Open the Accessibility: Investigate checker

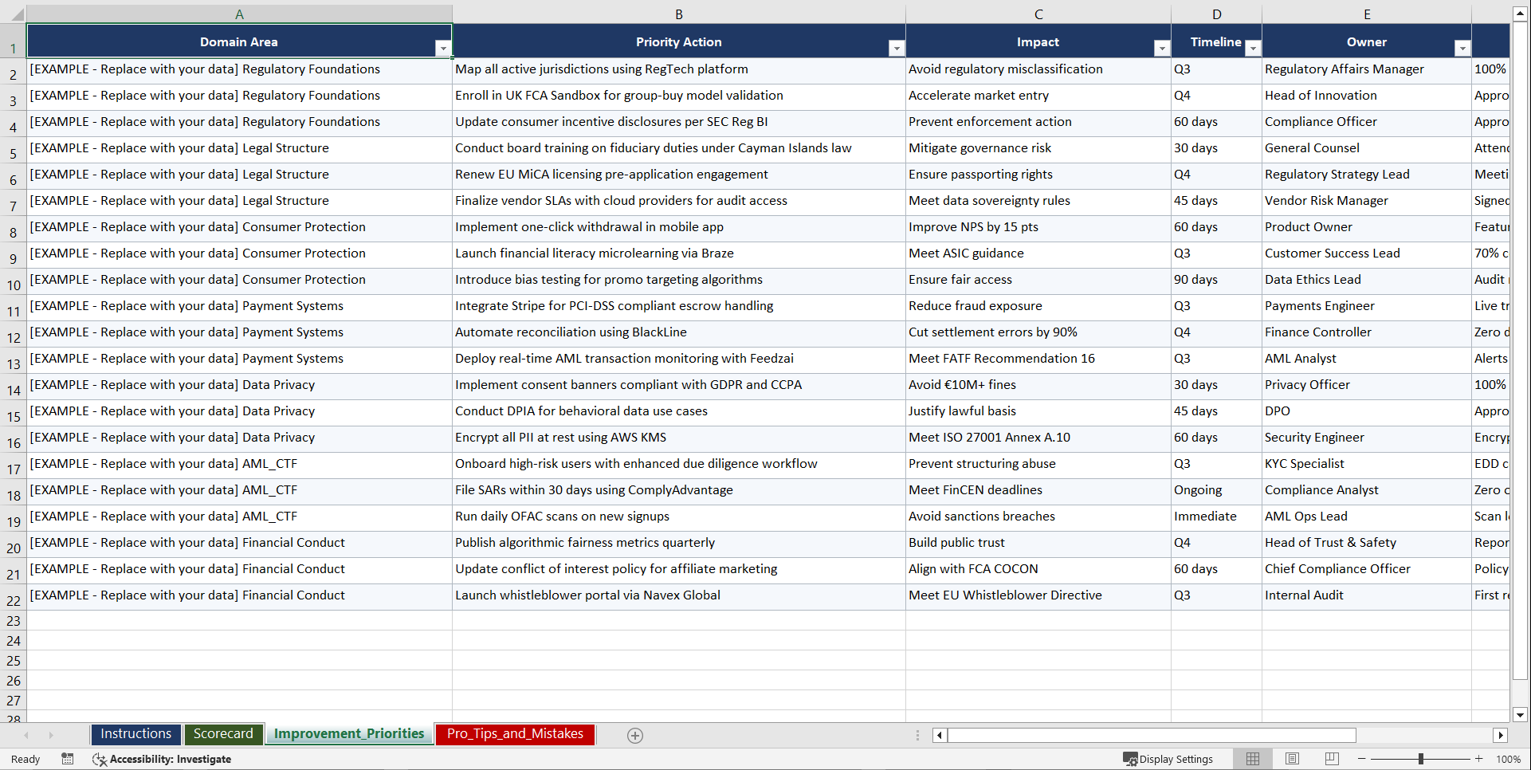162,759
